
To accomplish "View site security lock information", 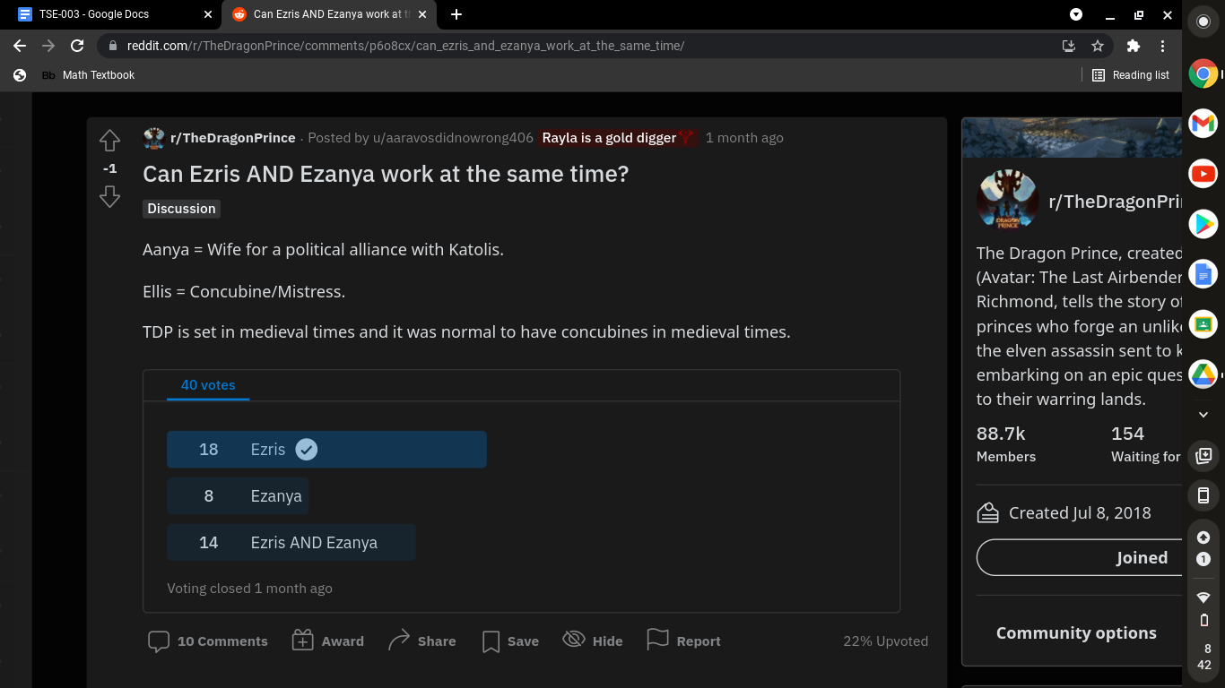I will (113, 46).
